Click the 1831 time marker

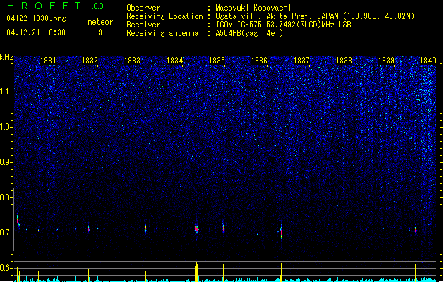pos(48,61)
